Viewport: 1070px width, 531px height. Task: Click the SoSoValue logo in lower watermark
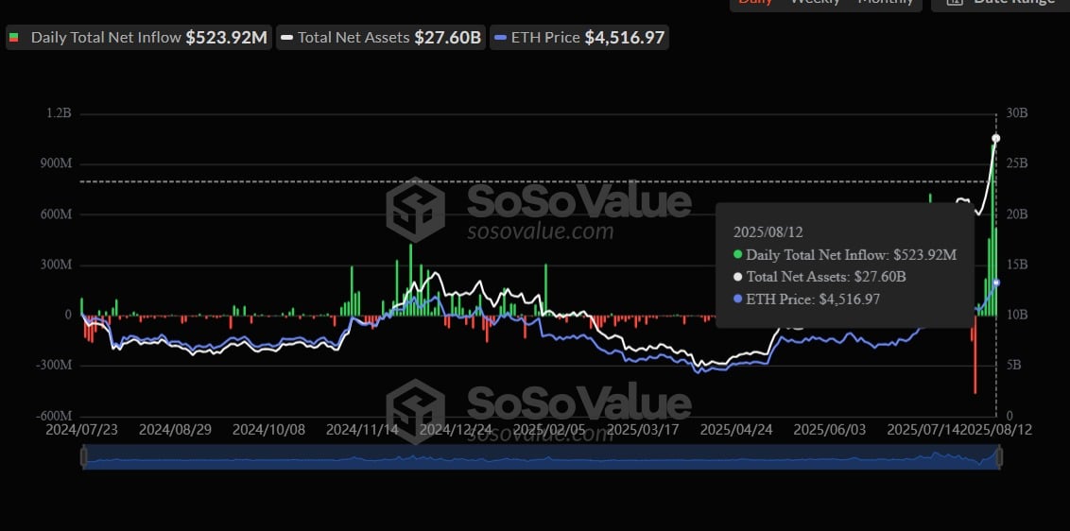pyautogui.click(x=414, y=411)
